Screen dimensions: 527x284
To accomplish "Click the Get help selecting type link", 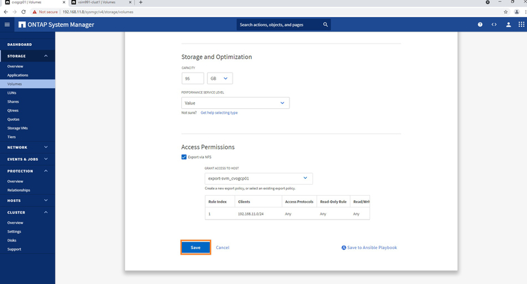I will [x=219, y=112].
